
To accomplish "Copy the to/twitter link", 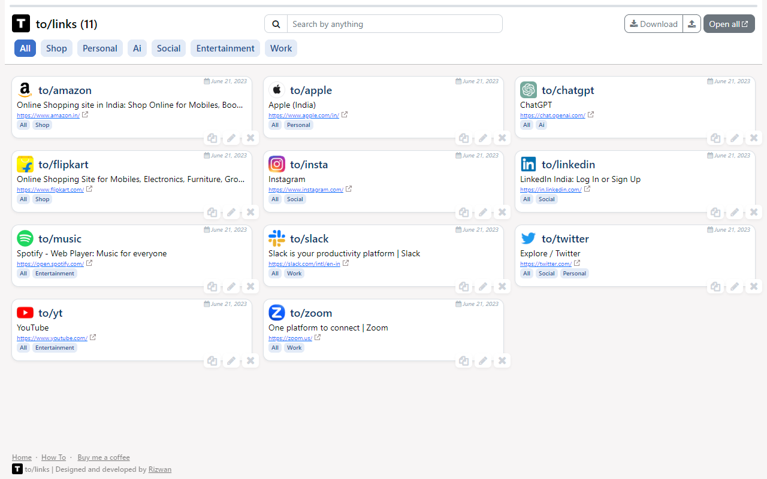I will [x=715, y=287].
